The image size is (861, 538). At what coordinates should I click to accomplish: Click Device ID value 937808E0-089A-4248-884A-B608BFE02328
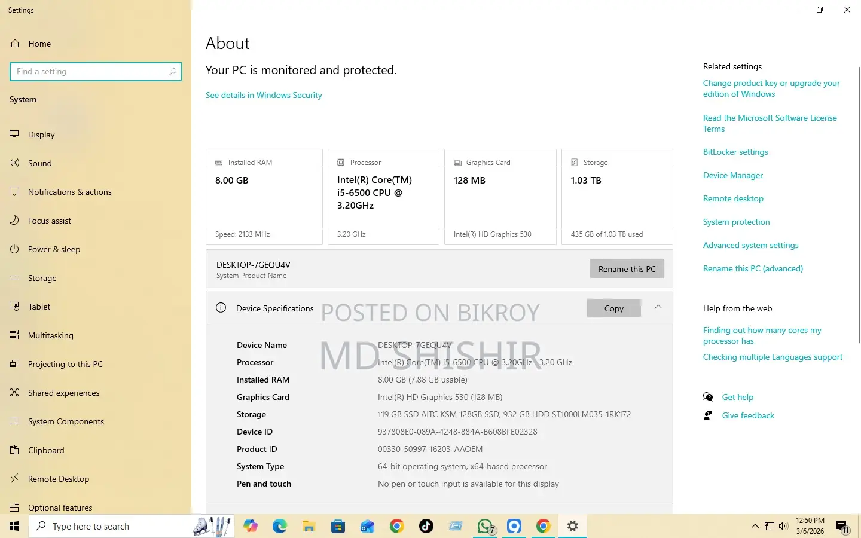457,432
